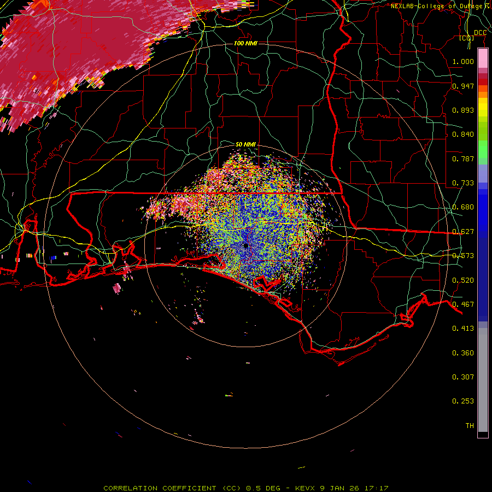Click the DCC label above the color scale

pos(480,33)
